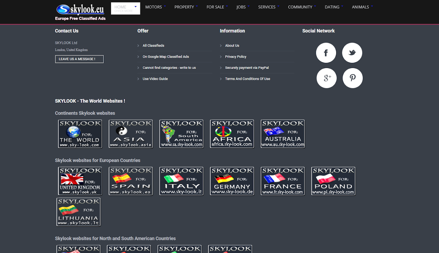Open Privacy Policy link
Viewport: 439px width, 253px height.
tap(236, 57)
